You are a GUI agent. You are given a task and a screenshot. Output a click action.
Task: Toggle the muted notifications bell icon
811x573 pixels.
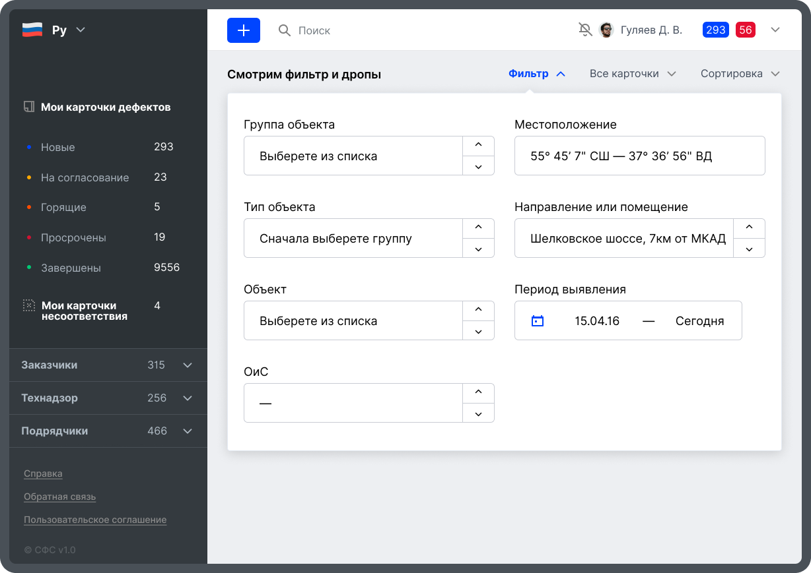point(585,30)
